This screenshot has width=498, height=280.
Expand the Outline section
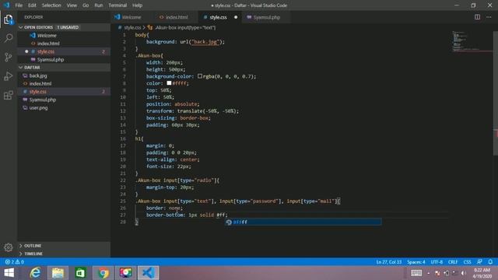point(33,246)
